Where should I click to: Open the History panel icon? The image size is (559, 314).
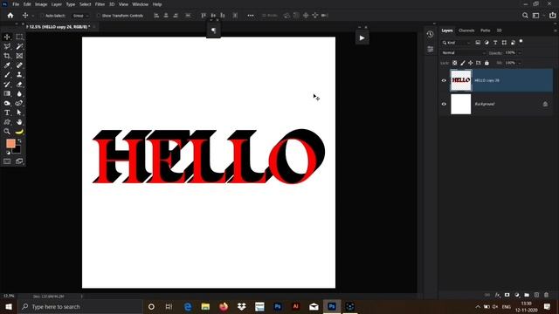tap(430, 35)
